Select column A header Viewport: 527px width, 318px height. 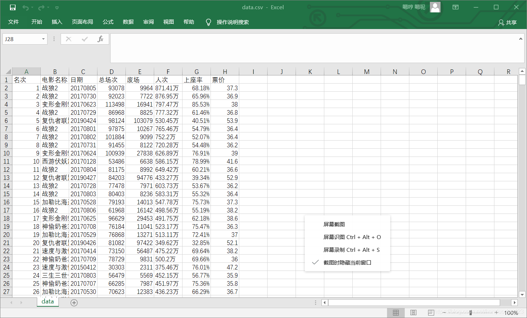tap(26, 72)
